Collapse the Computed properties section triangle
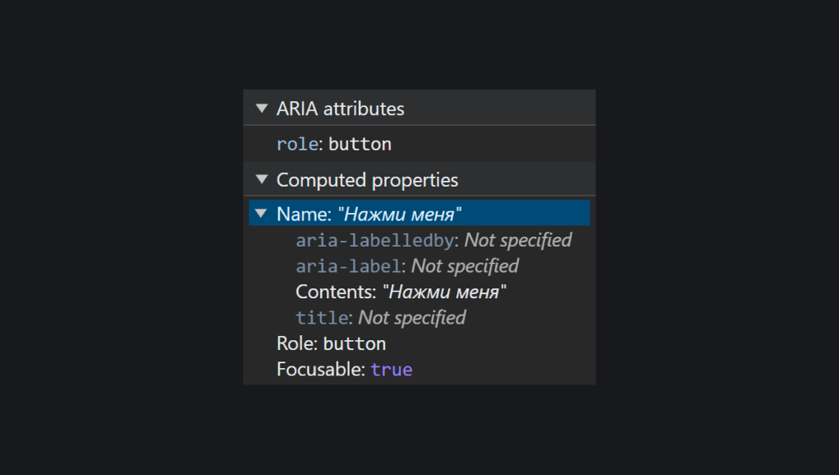Screen dimensions: 839x475 (262, 179)
